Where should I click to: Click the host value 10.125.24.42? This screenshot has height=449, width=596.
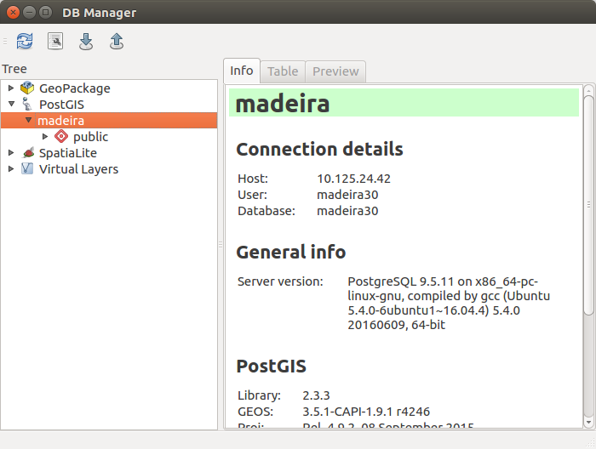pyautogui.click(x=353, y=179)
